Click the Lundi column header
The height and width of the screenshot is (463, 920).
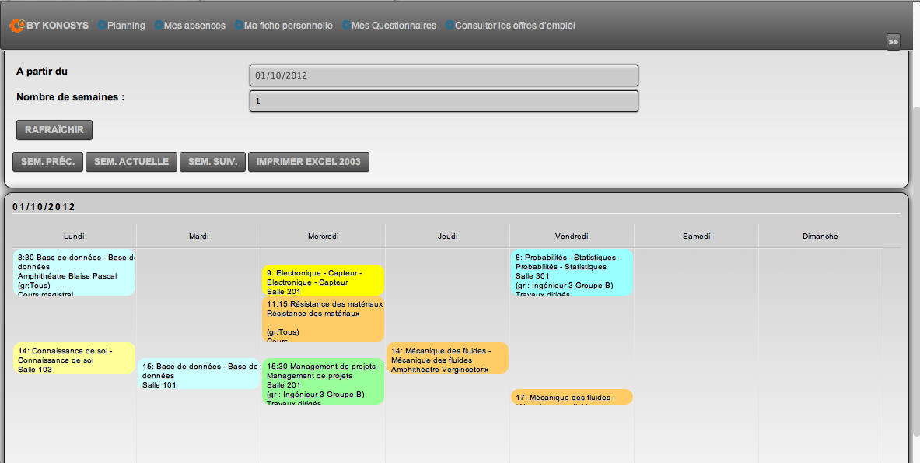(x=74, y=236)
